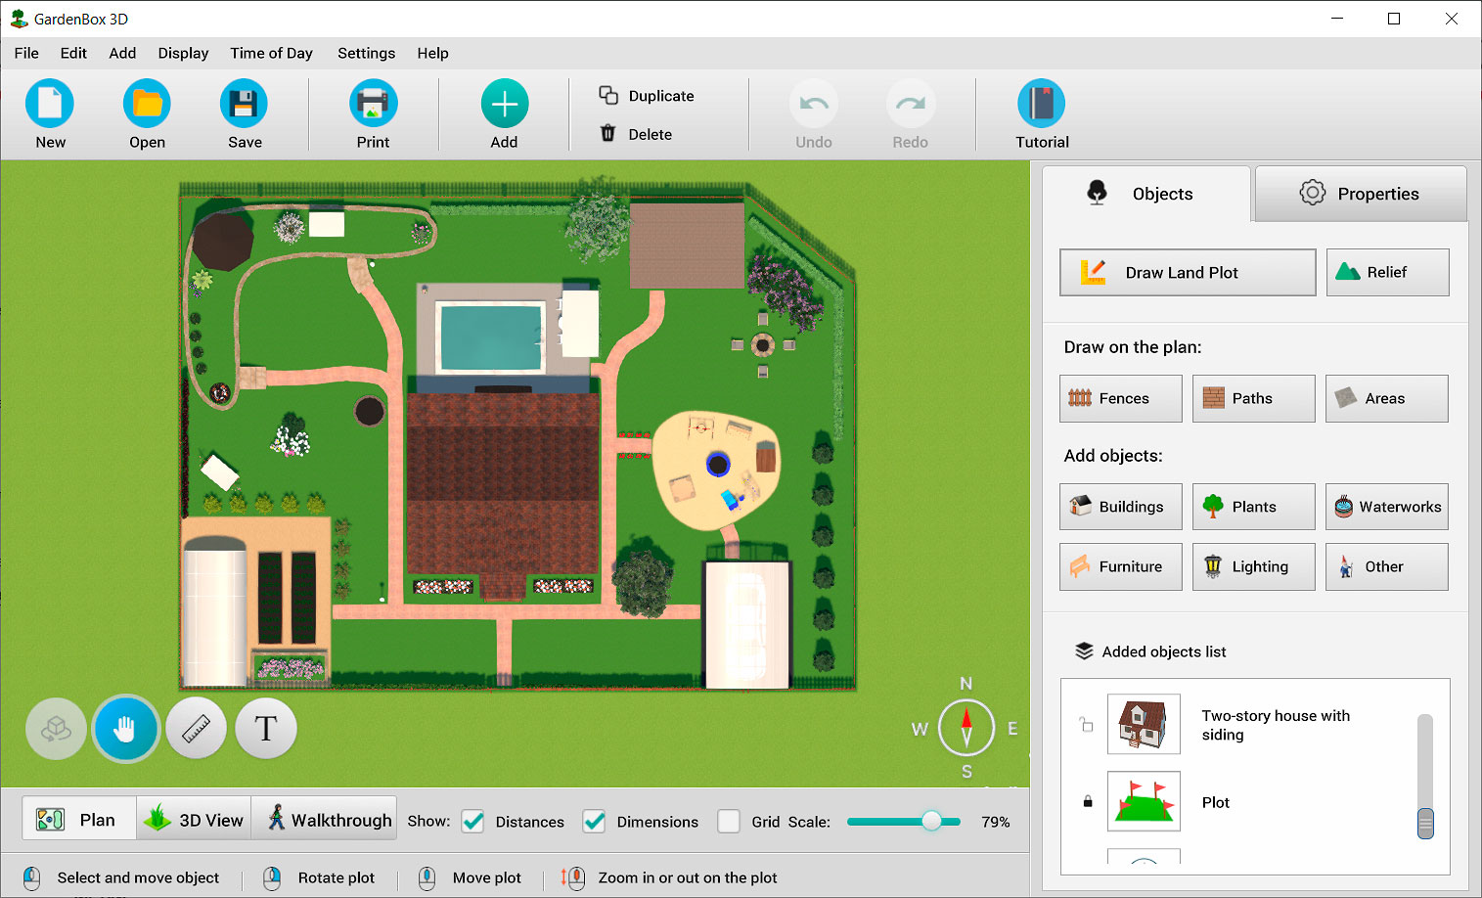Enable the Grid display option
This screenshot has width=1482, height=898.
coord(729,822)
